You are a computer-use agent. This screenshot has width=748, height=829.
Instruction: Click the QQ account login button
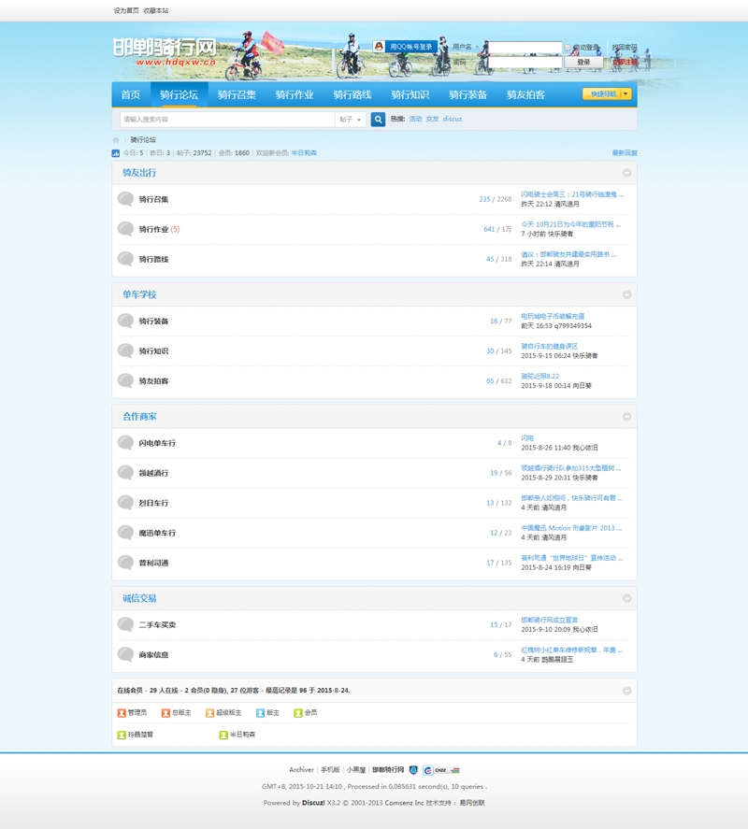point(405,47)
